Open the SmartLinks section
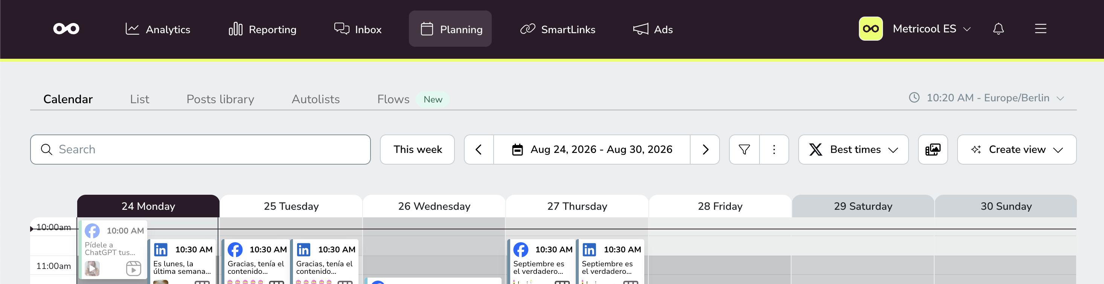1104x284 pixels. pyautogui.click(x=558, y=29)
